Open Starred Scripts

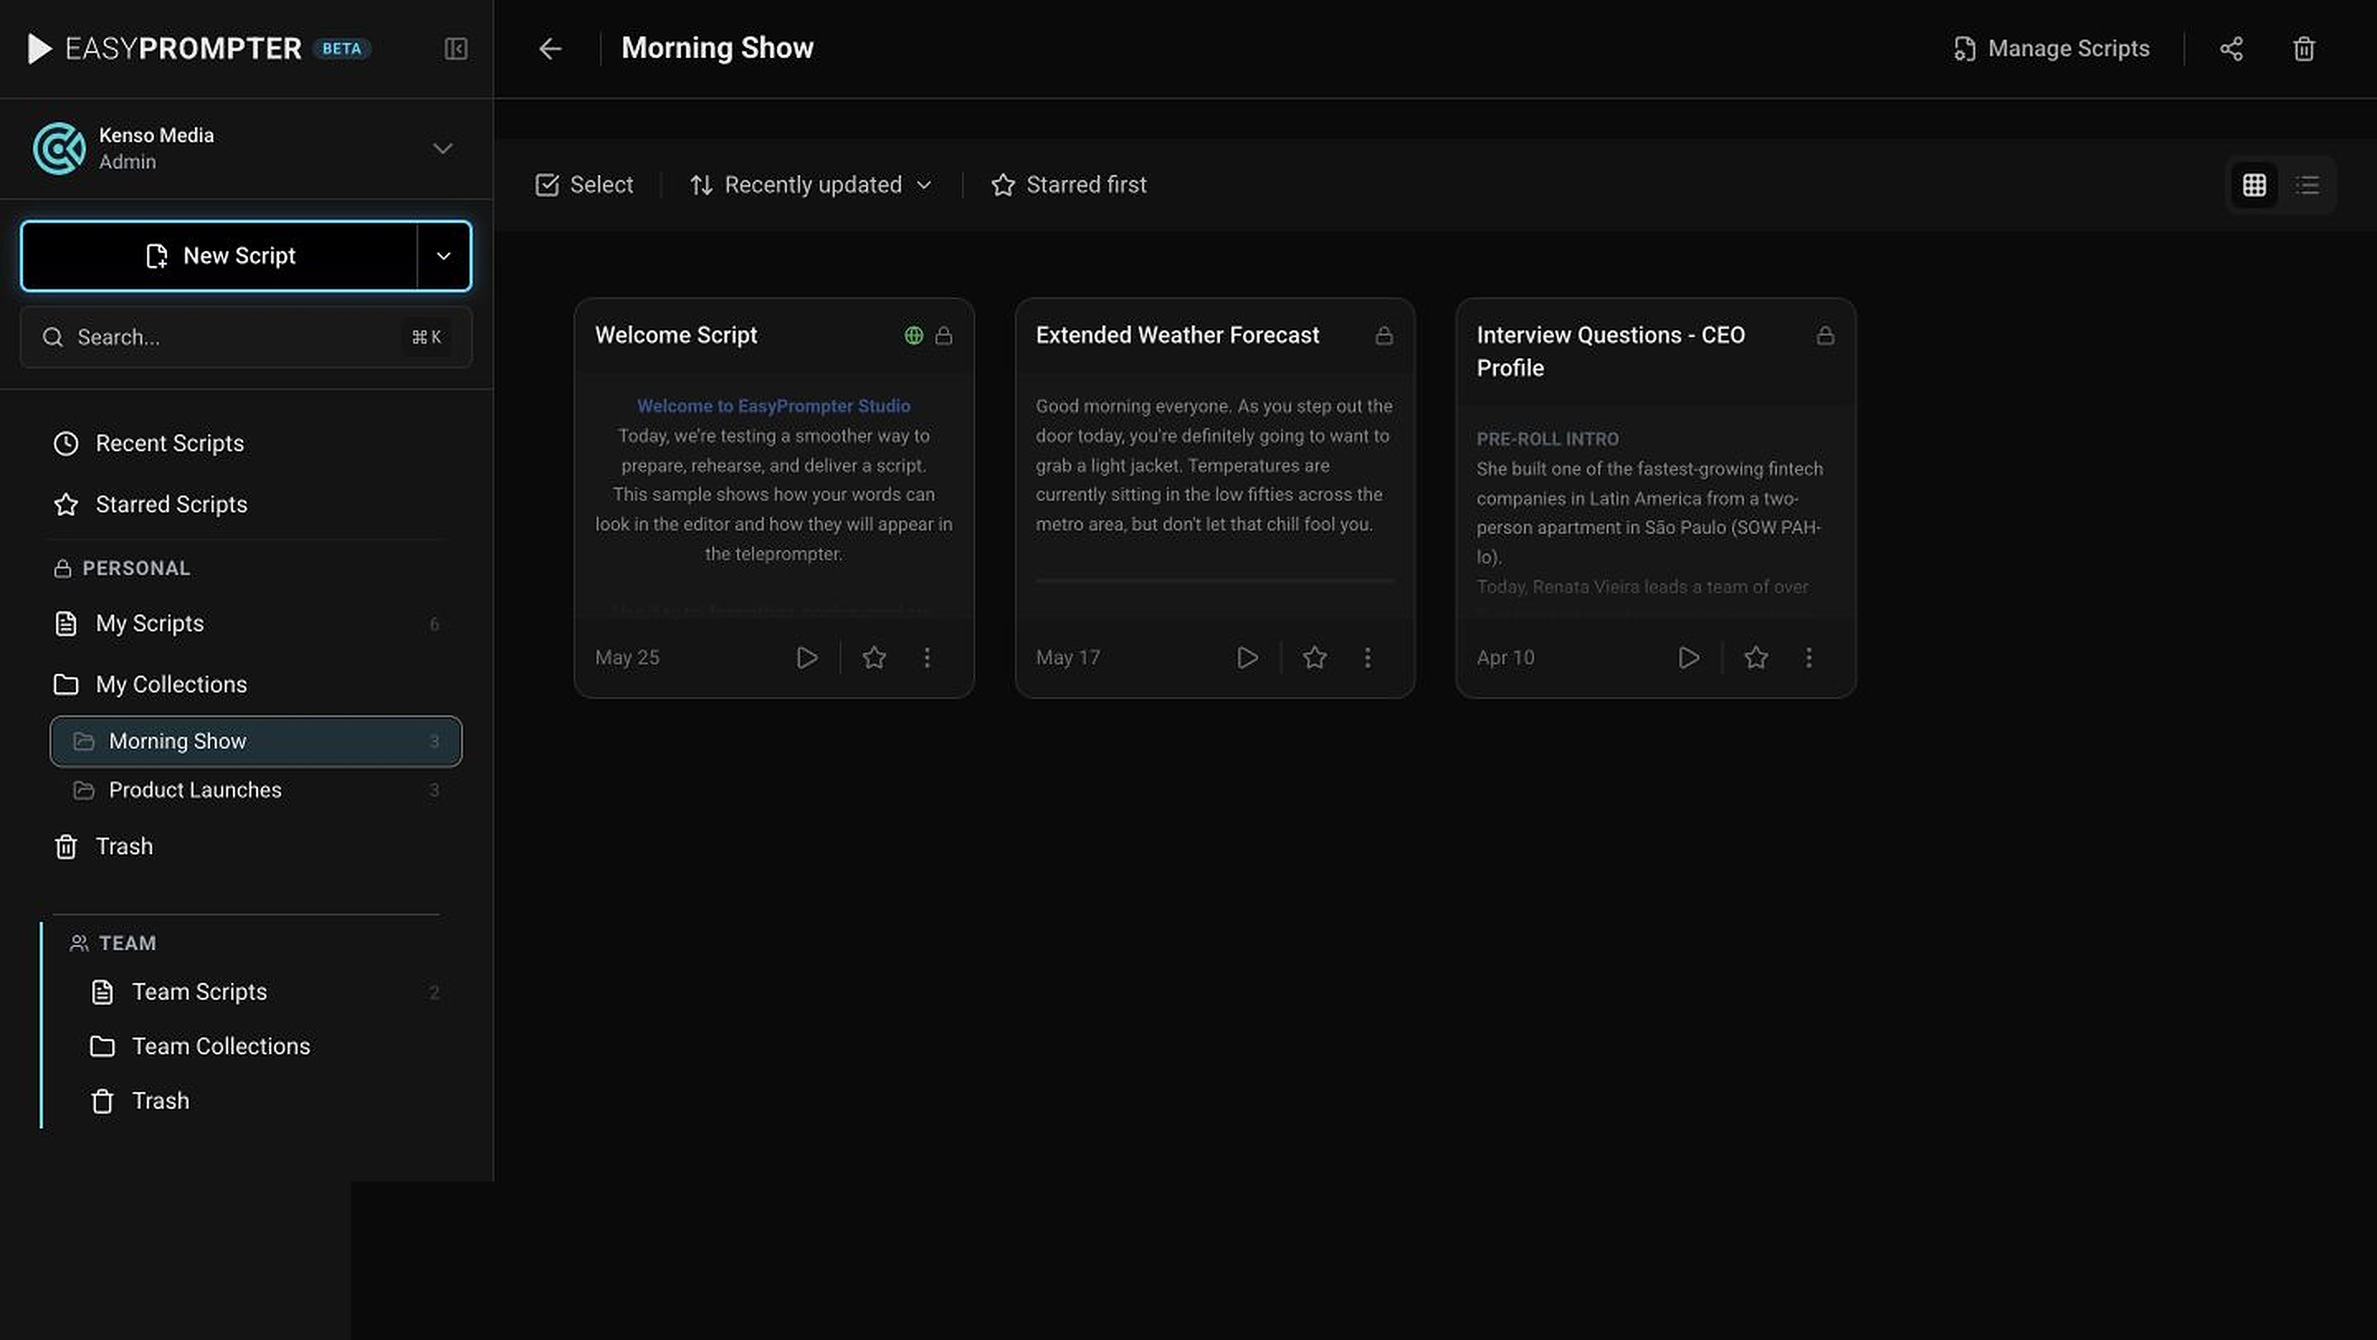click(x=246, y=505)
